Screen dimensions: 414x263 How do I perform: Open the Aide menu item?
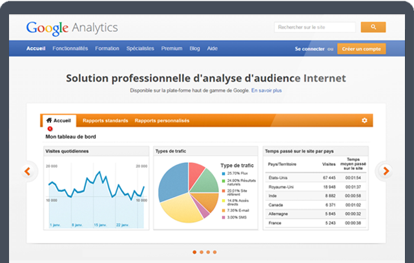(212, 48)
